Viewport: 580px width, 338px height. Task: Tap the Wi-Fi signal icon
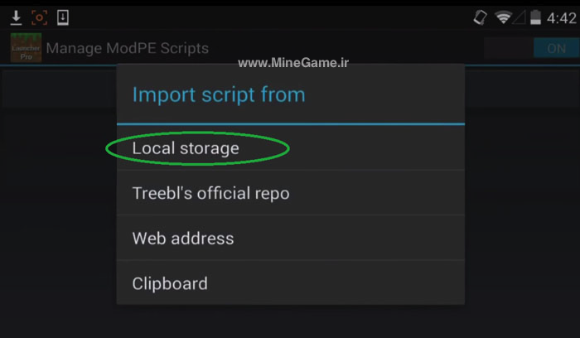pyautogui.click(x=504, y=17)
